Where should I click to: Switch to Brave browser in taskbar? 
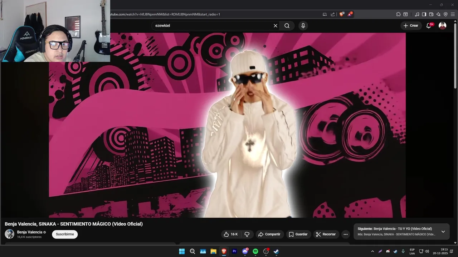point(224,251)
